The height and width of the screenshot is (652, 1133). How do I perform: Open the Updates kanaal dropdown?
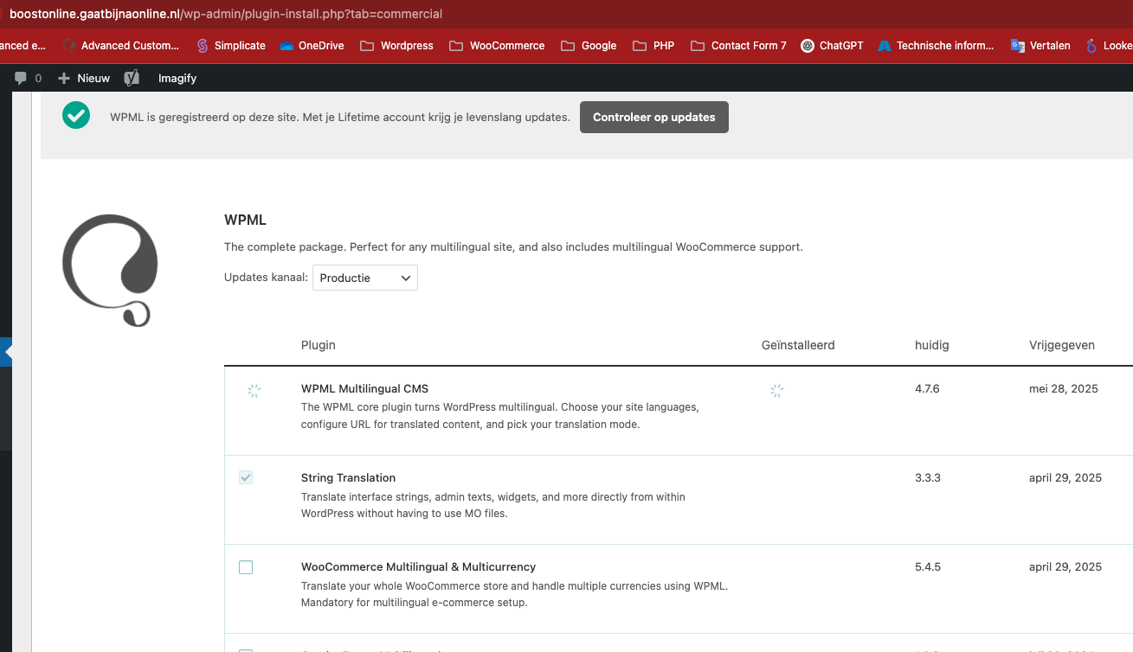pos(365,278)
